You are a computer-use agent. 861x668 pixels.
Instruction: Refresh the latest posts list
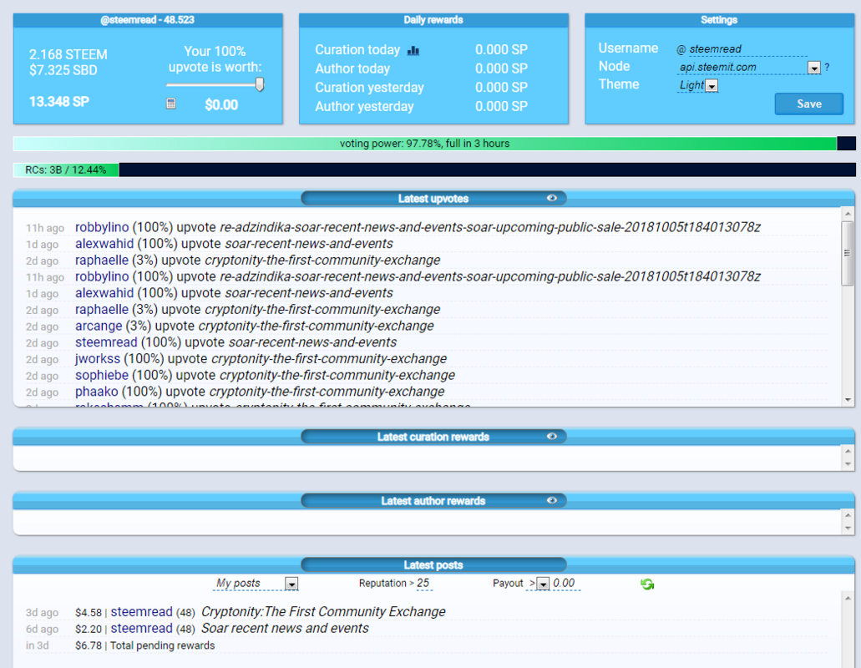click(647, 584)
